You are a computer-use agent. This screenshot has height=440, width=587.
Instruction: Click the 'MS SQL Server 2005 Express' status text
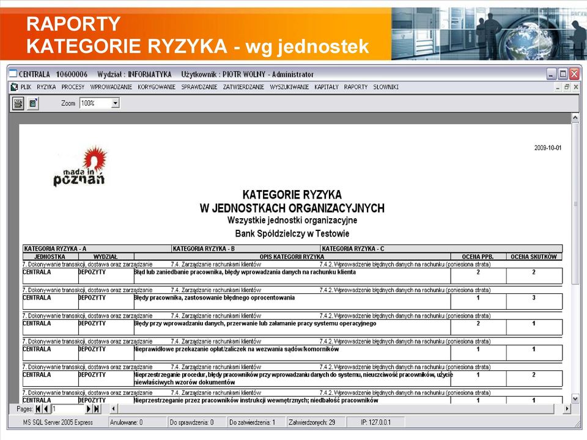click(58, 422)
